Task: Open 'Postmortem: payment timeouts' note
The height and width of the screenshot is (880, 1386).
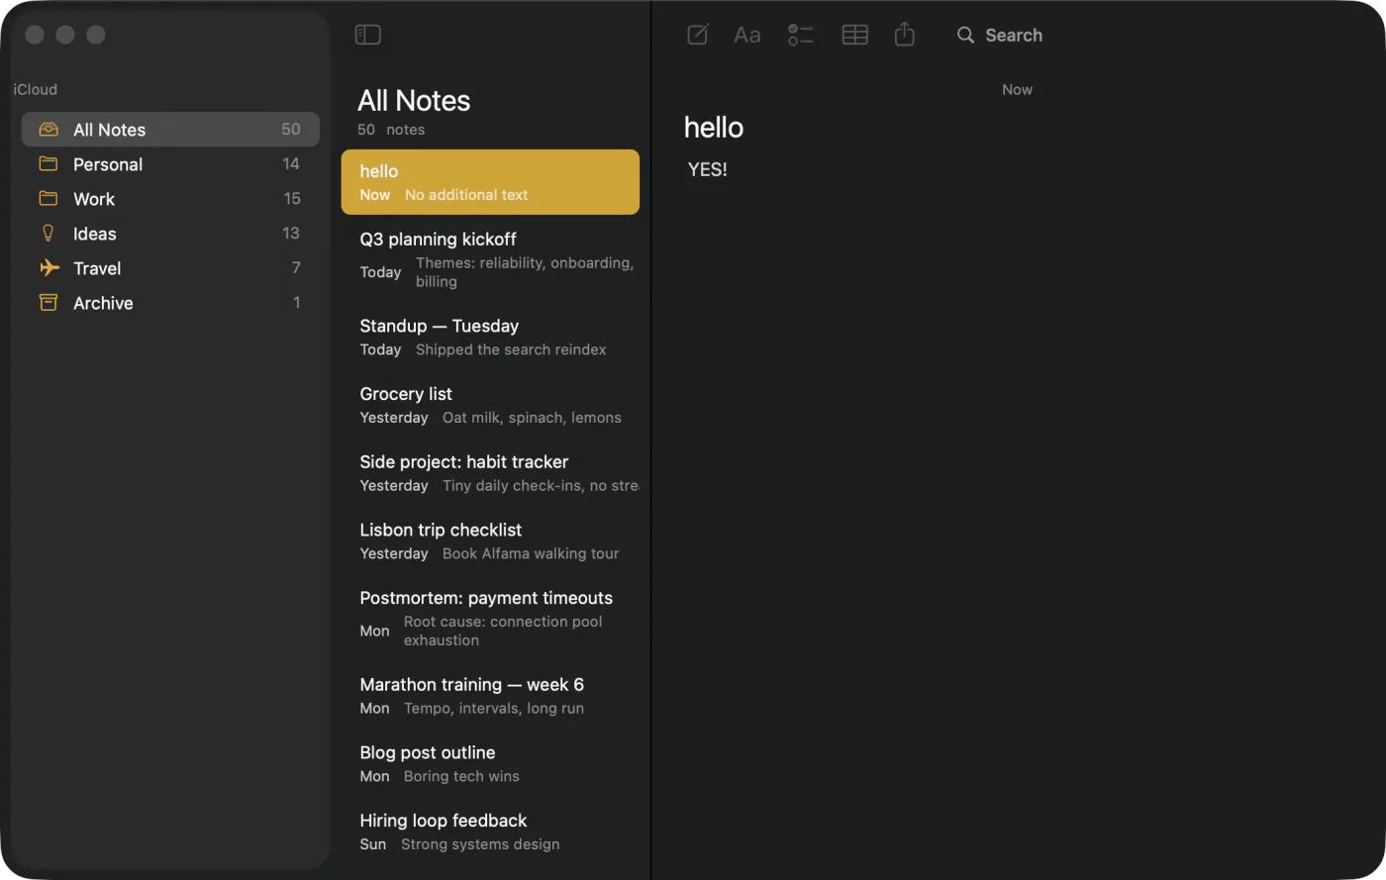Action: coord(490,619)
